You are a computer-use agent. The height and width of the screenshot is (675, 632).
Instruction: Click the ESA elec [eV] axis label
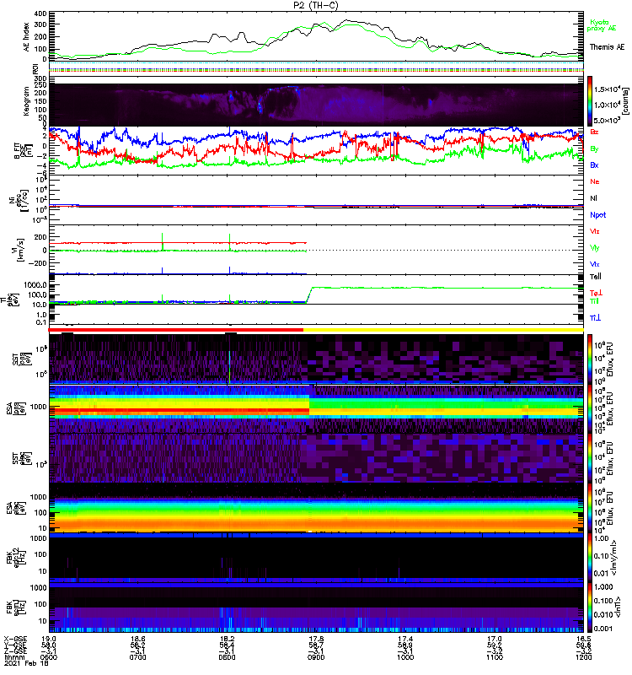tap(15, 509)
